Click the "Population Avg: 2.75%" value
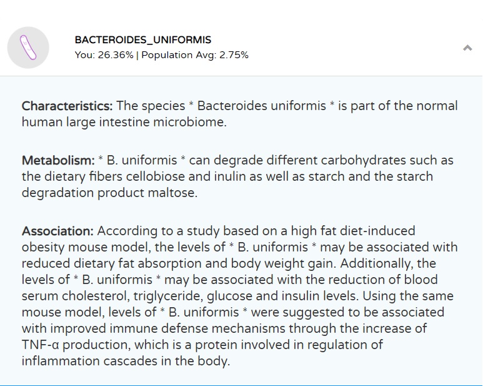This screenshot has height=386, width=483. (195, 55)
